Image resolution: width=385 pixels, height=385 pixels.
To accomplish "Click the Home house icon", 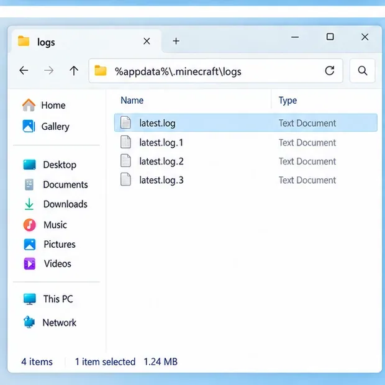I will click(29, 105).
